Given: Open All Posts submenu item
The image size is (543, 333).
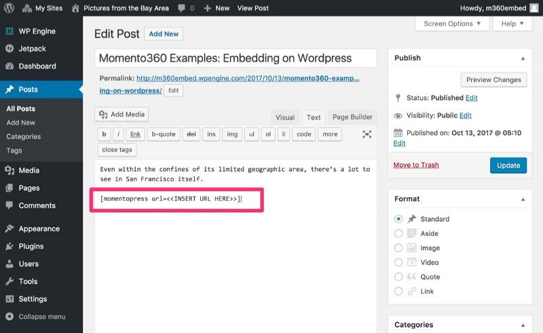Looking at the screenshot, I should tap(21, 109).
